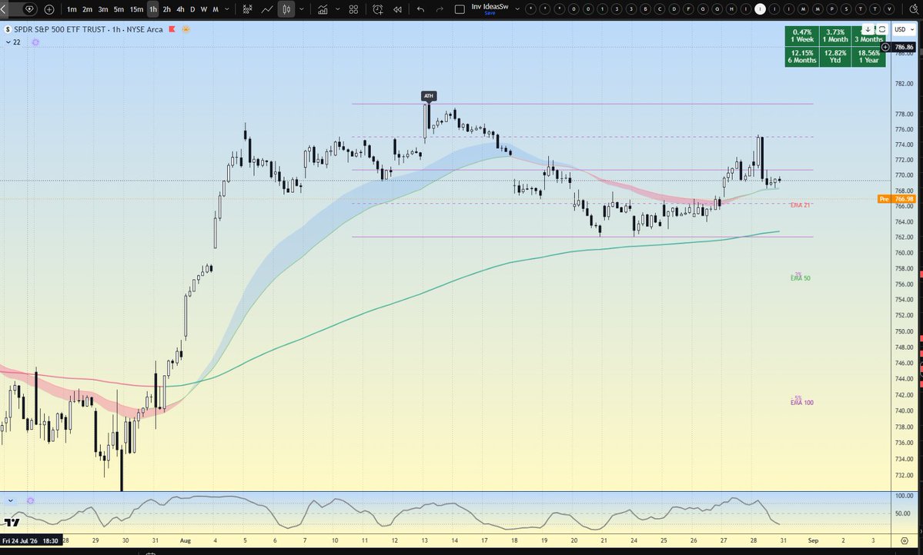Viewport: 923px width, 555px height.
Task: Click the Pre 766.98 price label
Action: [897, 199]
